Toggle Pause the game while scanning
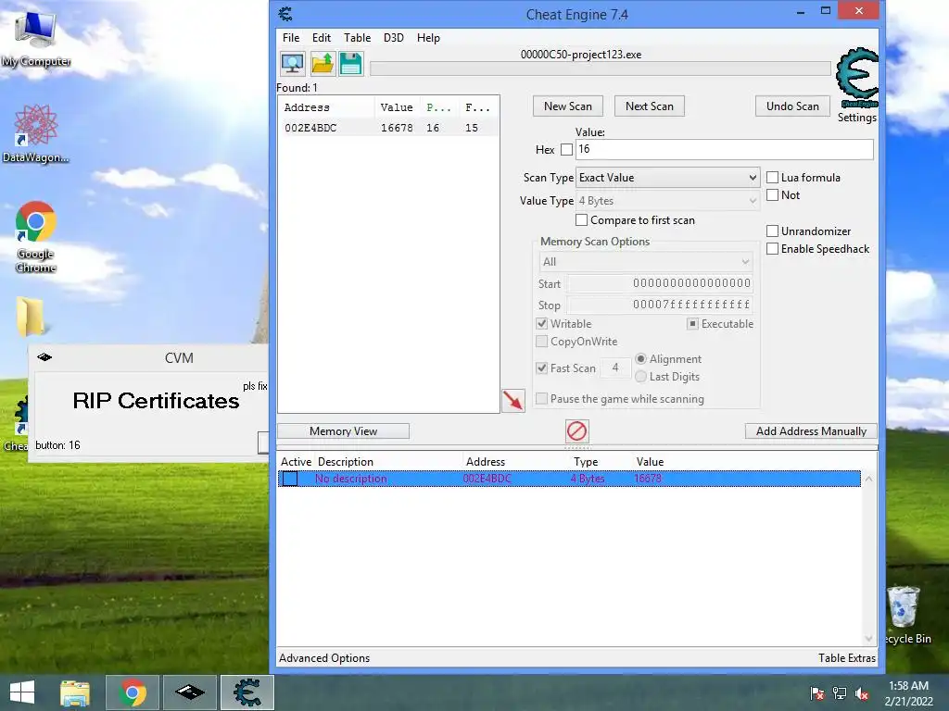Screen dimensions: 949x711 tap(541, 398)
